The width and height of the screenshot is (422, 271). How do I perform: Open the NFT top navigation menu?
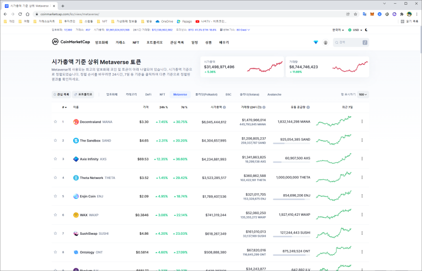click(136, 43)
